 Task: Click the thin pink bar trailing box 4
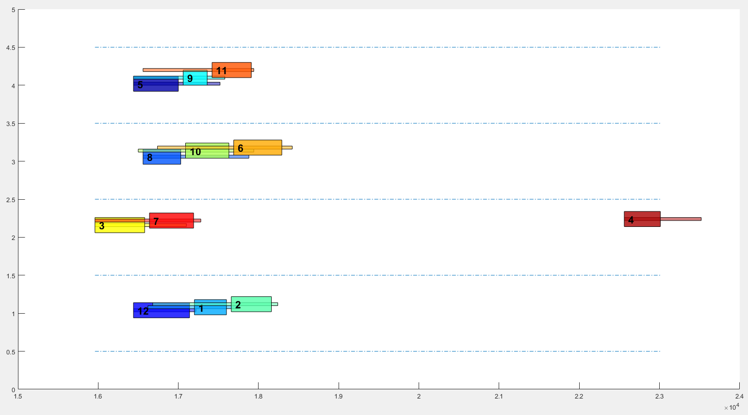[681, 219]
